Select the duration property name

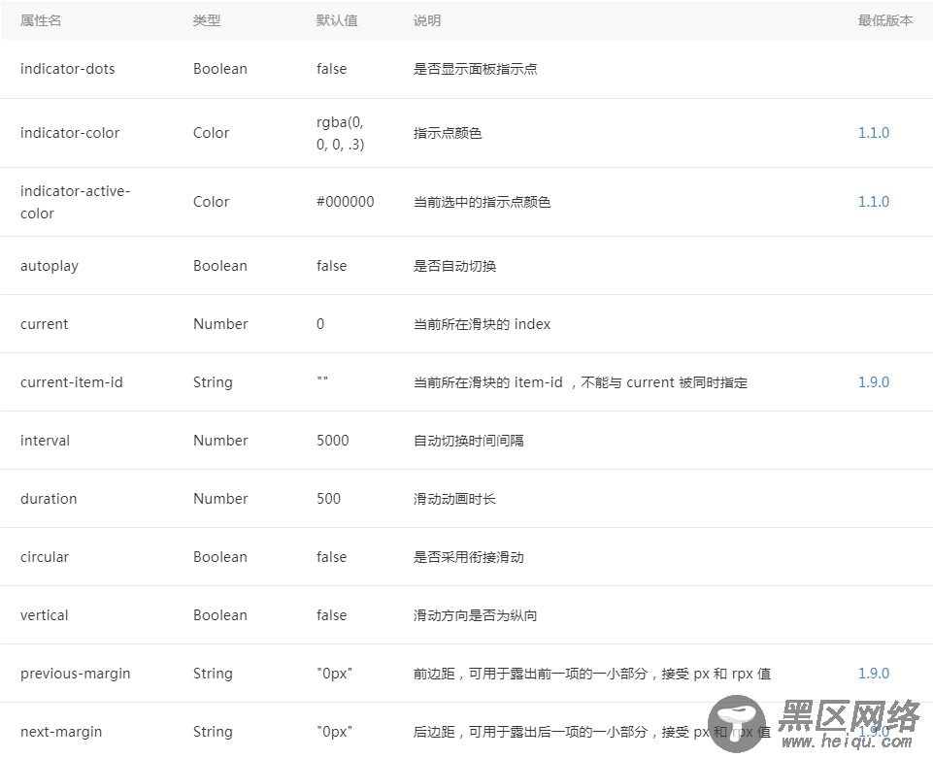coord(49,499)
